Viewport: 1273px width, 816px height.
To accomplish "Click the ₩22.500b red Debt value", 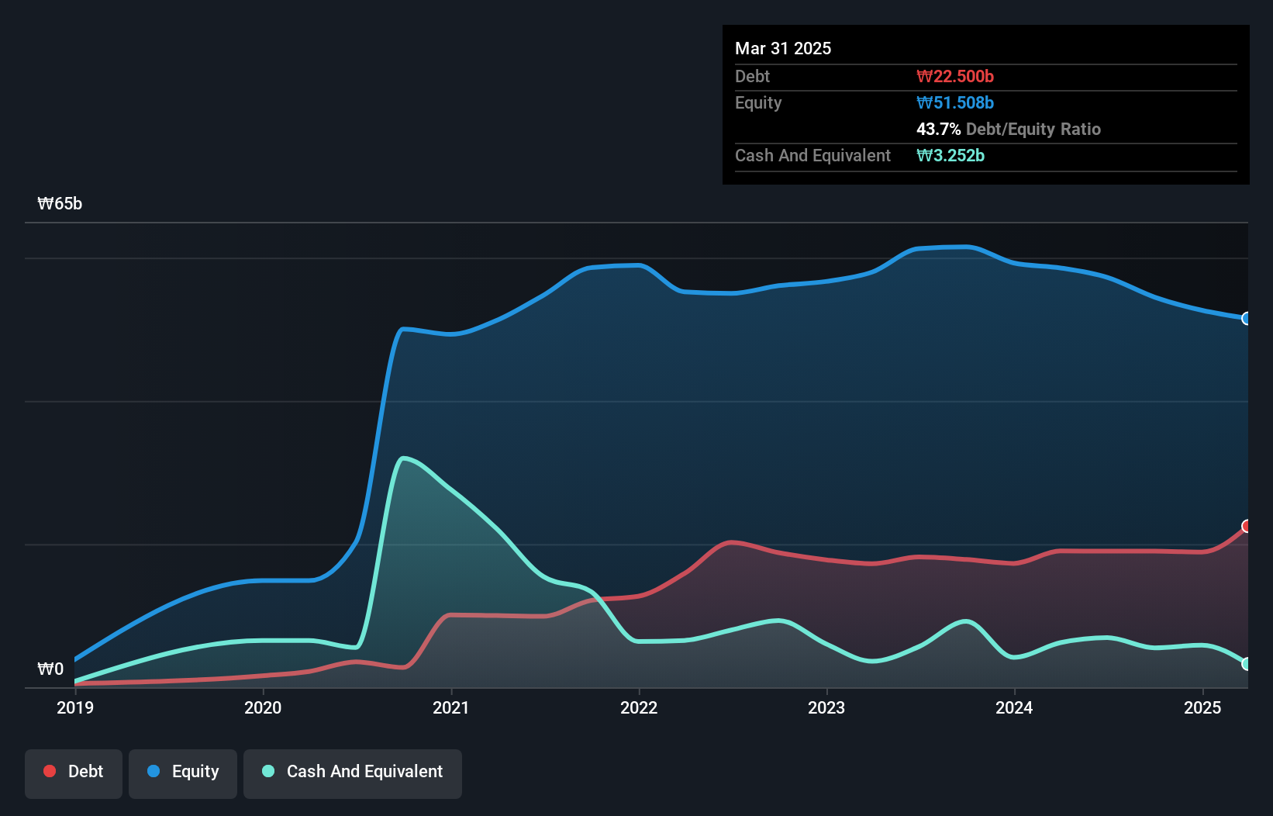I will 956,76.
